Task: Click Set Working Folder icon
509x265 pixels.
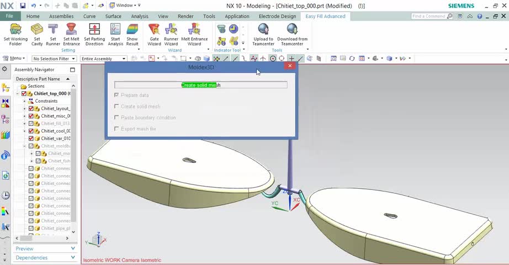Action: tap(15, 35)
